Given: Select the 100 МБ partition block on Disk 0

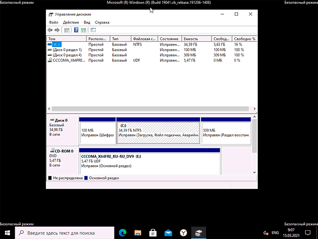Looking at the screenshot, I should click(x=97, y=131).
